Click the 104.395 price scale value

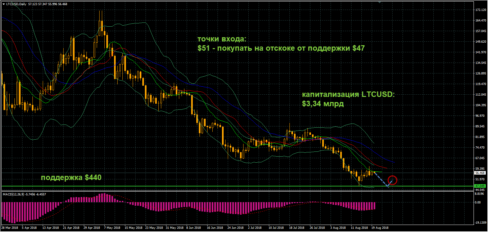pos(480,105)
